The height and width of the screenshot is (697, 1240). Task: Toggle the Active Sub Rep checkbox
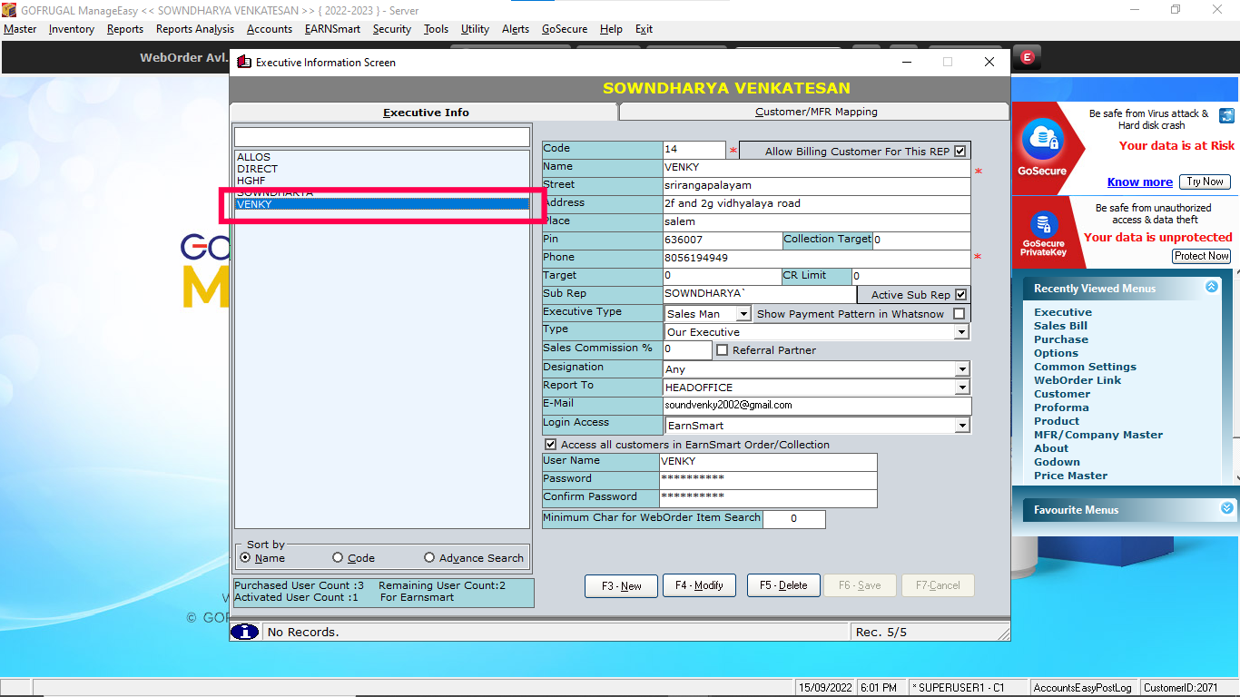pos(961,295)
